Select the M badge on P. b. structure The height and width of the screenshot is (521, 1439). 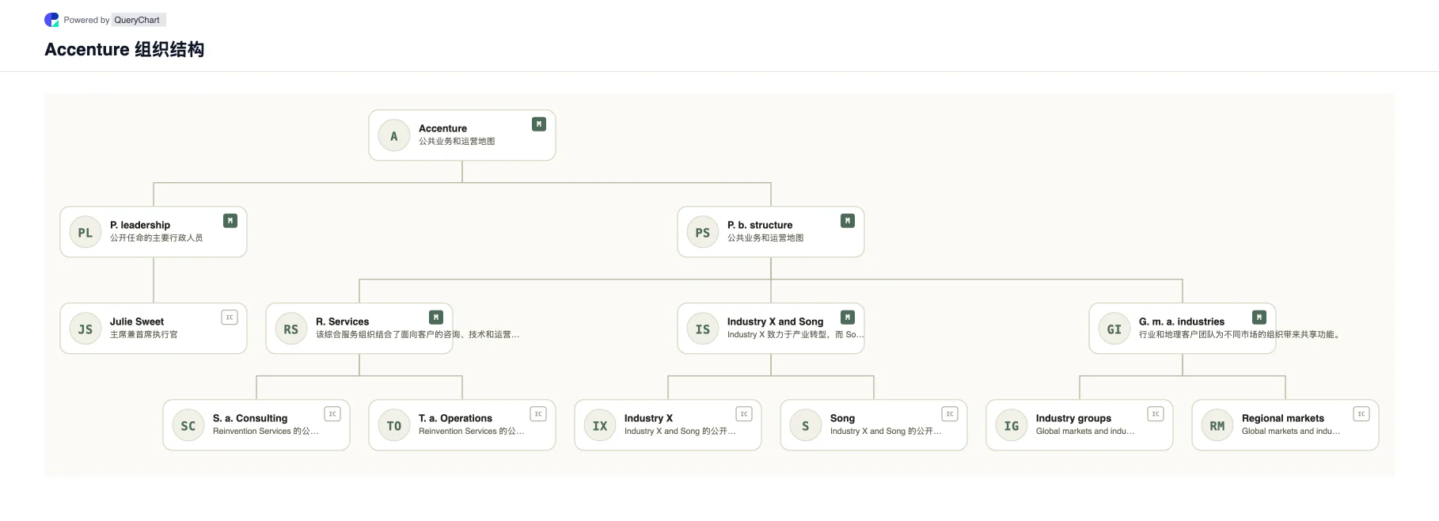pyautogui.click(x=848, y=221)
